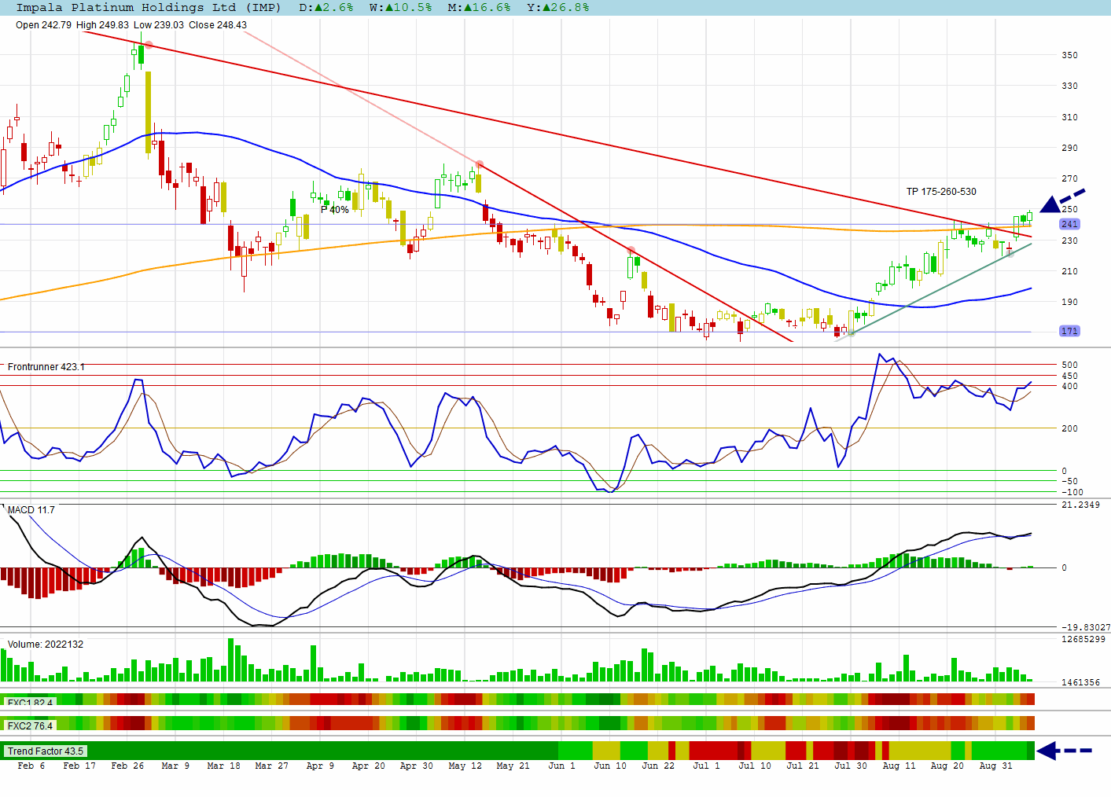1111x797 pixels.
Task: Click the blue arrow beside price 250
Action: (1061, 200)
